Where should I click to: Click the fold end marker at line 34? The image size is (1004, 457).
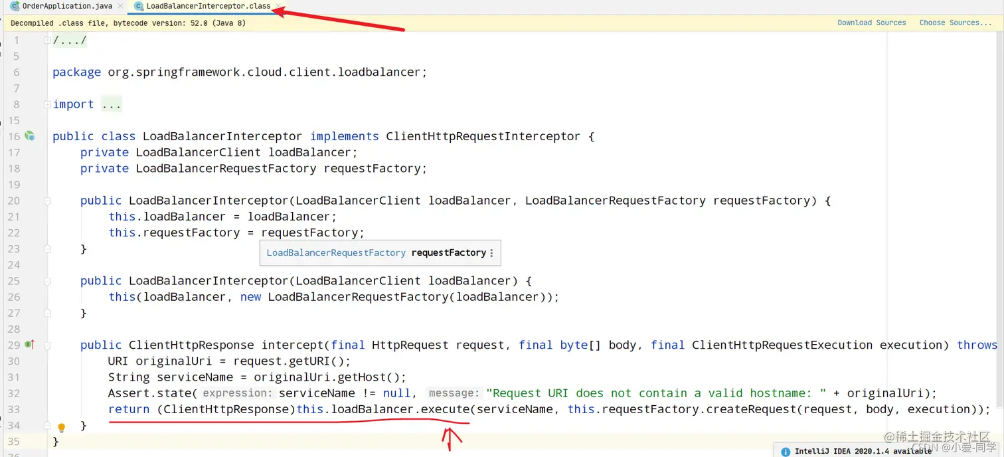[x=46, y=425]
